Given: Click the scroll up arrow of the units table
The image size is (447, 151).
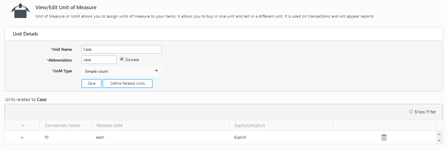Looking at the screenshot, I should (439, 134).
